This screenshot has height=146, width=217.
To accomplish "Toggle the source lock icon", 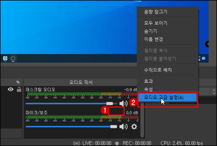I will coord(19,89).
